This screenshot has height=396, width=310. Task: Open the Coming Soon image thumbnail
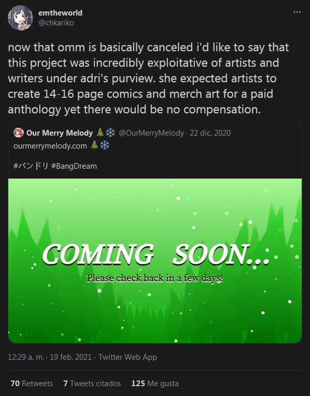[x=155, y=260]
